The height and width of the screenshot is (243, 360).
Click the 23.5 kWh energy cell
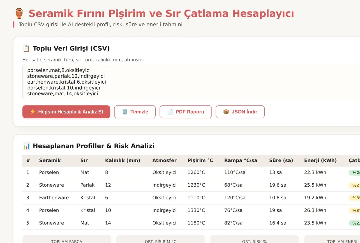[315, 223]
